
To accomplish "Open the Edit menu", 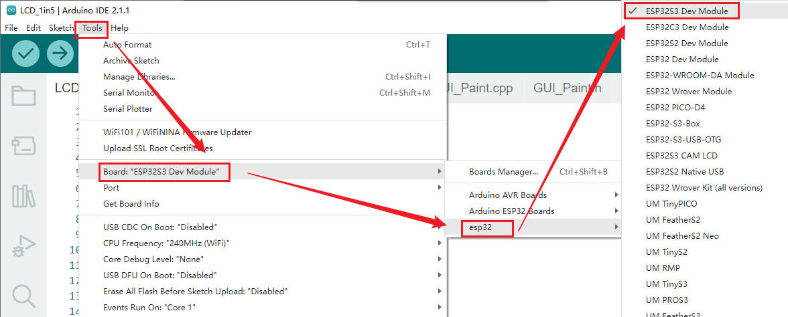I will [34, 28].
